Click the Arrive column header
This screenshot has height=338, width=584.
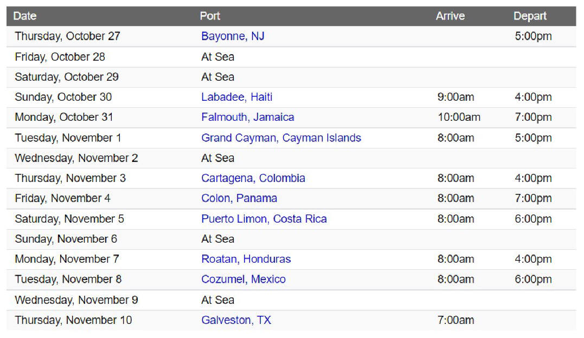tap(450, 16)
